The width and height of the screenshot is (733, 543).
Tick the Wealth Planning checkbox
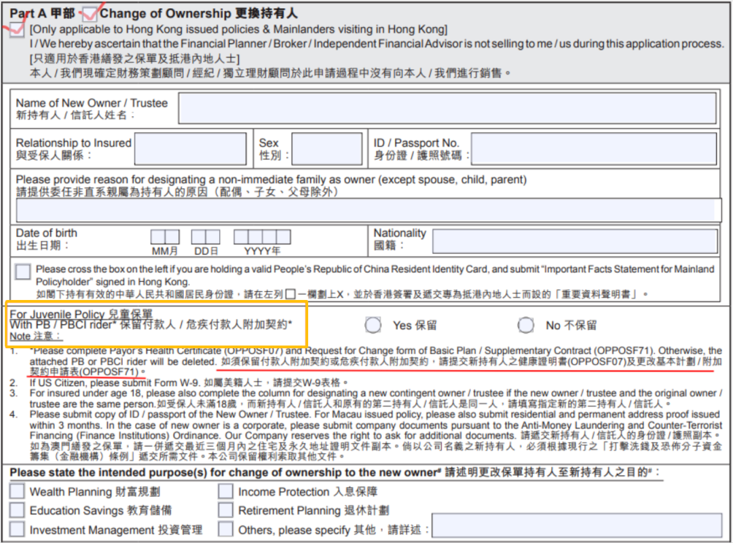click(17, 491)
